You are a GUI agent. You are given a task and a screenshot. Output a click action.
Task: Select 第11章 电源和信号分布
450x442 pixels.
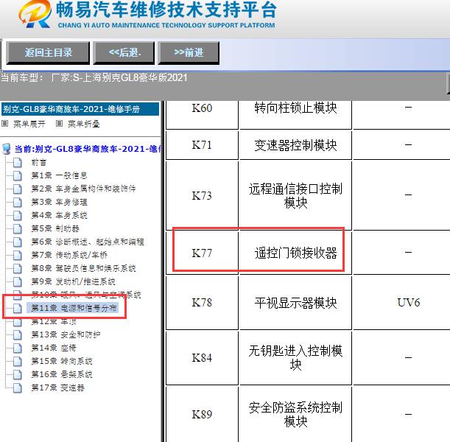tap(74, 308)
